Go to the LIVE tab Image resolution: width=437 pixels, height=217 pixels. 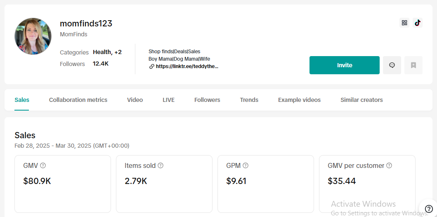[x=169, y=100]
